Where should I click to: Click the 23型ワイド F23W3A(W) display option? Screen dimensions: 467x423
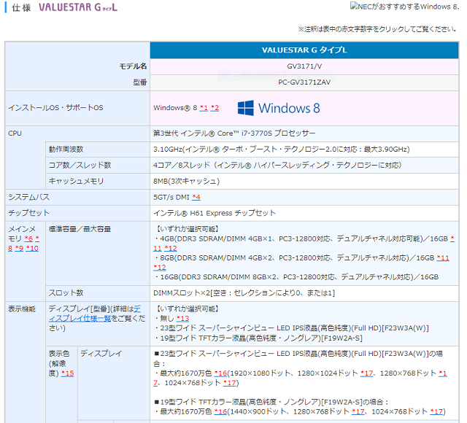click(292, 328)
